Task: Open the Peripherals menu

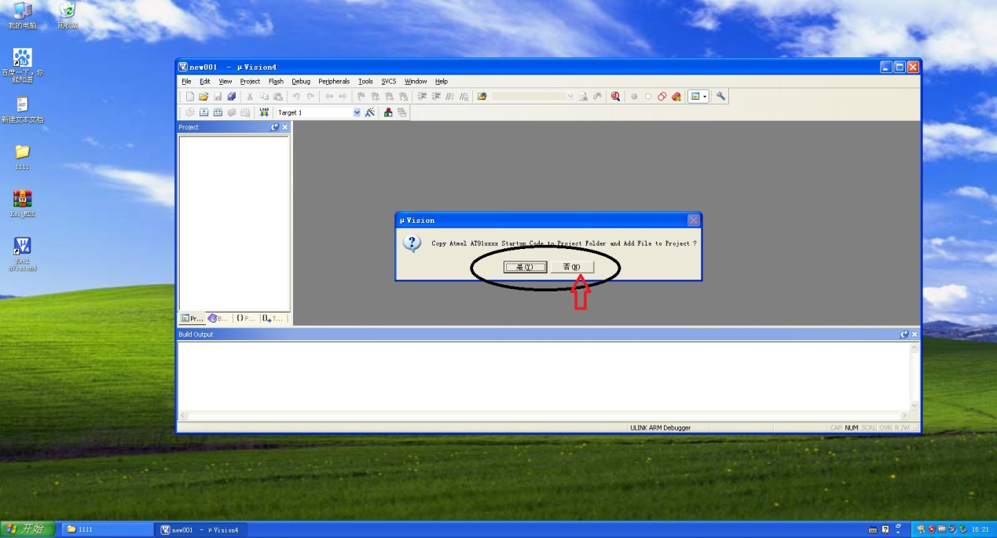Action: click(334, 82)
